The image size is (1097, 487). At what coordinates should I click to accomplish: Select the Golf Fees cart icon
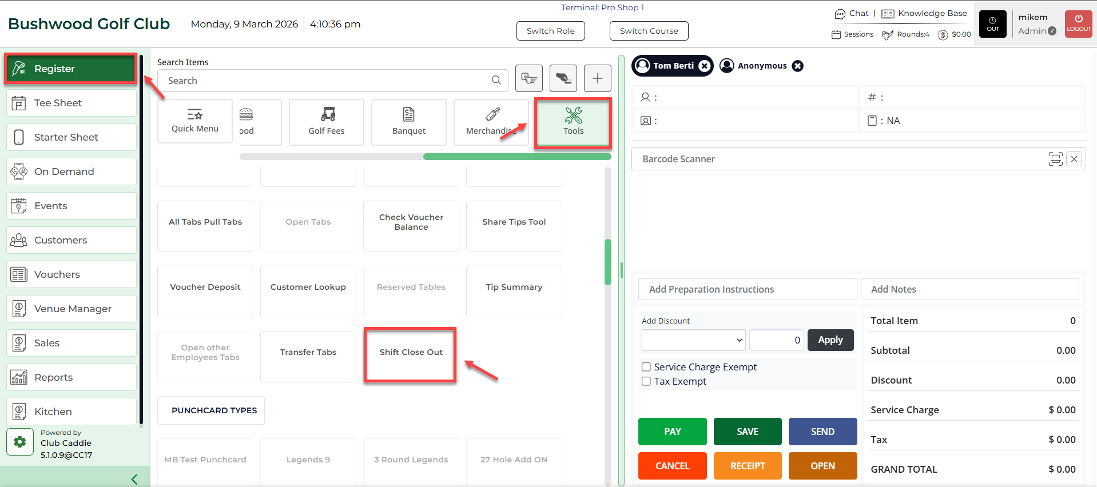coord(328,114)
